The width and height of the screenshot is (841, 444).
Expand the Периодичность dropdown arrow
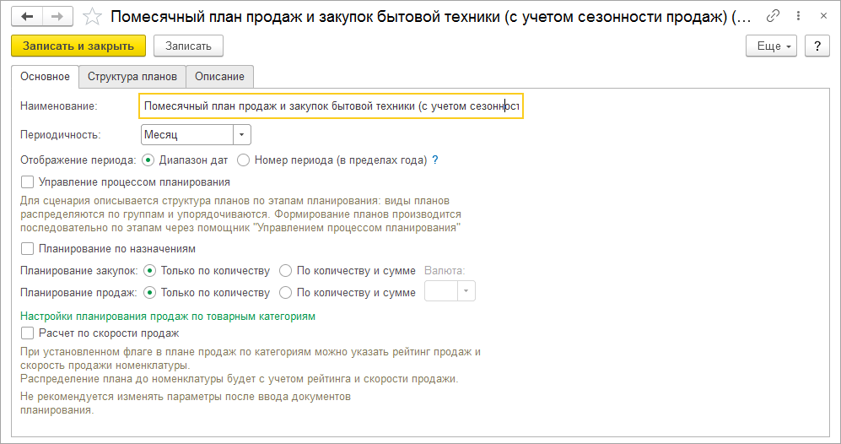(241, 135)
